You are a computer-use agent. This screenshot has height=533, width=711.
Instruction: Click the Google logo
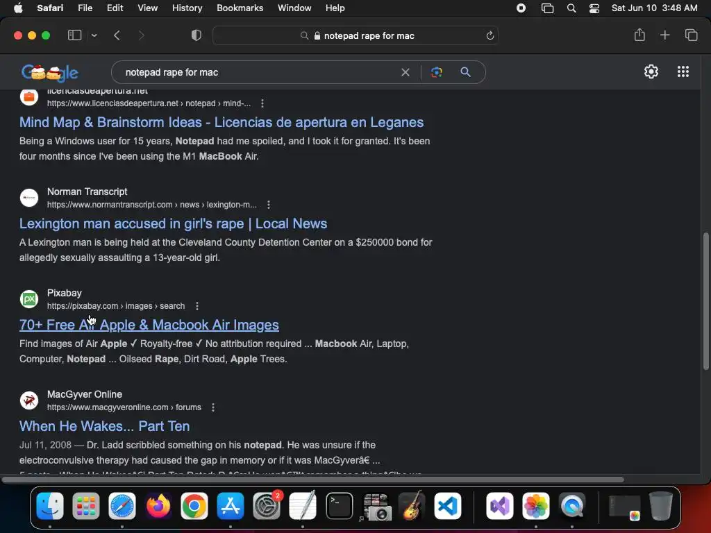pyautogui.click(x=49, y=72)
